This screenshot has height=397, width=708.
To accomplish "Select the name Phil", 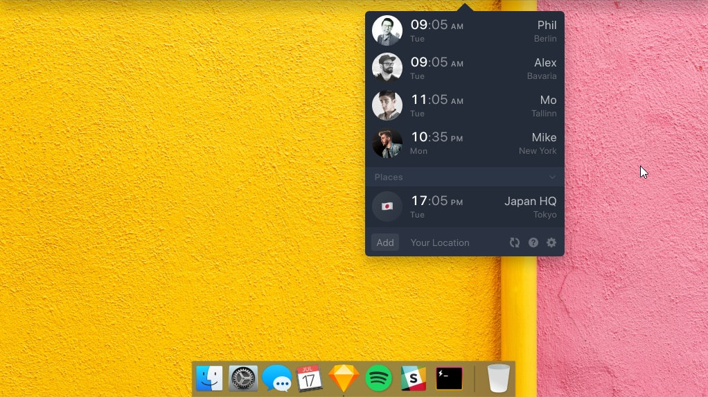I will [547, 26].
